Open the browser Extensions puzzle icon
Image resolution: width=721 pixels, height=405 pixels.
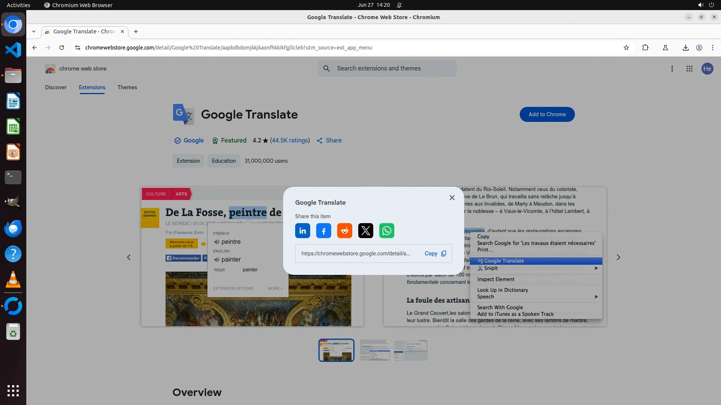click(645, 48)
